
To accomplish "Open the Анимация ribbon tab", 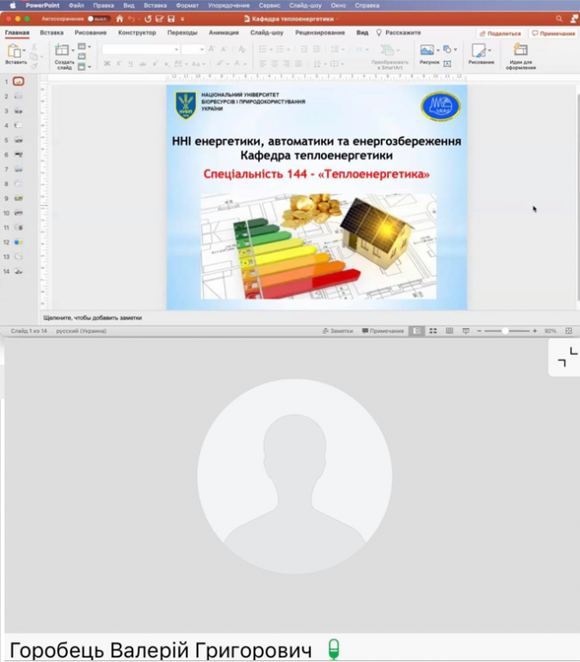I will coord(224,33).
